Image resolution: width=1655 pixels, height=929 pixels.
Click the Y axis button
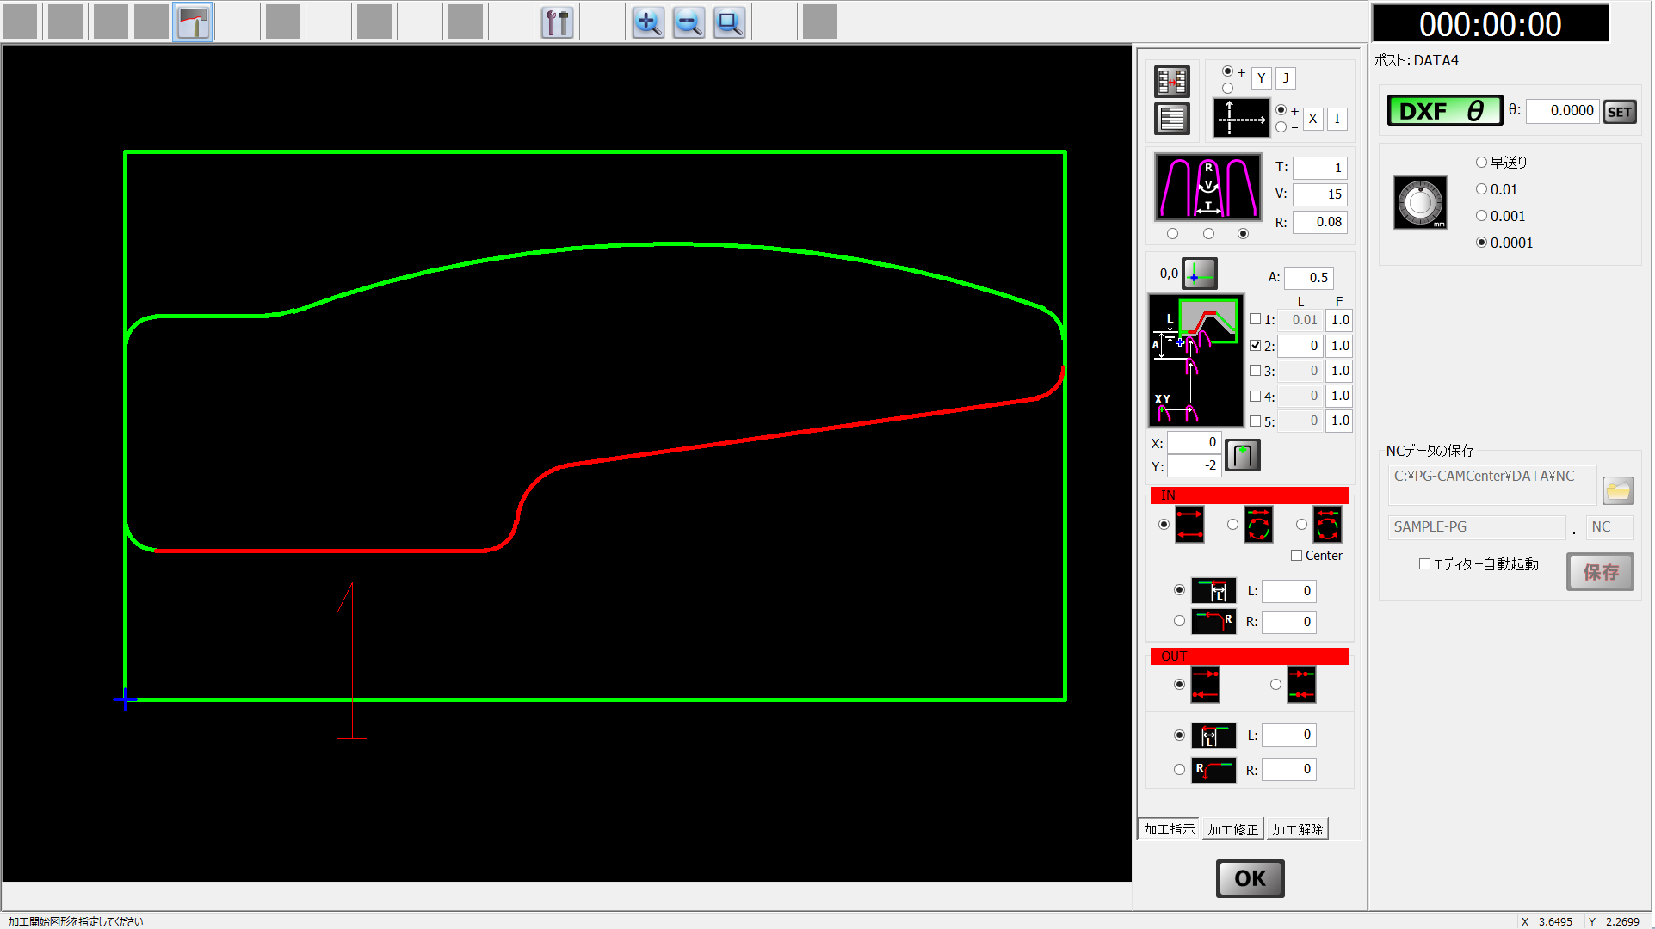pyautogui.click(x=1261, y=78)
